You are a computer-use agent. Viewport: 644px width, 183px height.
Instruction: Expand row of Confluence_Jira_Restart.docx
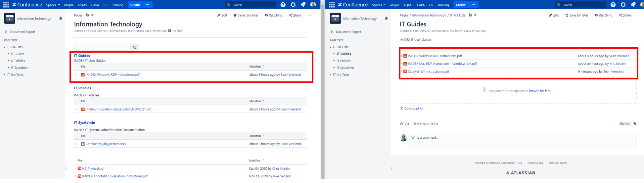pos(76,144)
